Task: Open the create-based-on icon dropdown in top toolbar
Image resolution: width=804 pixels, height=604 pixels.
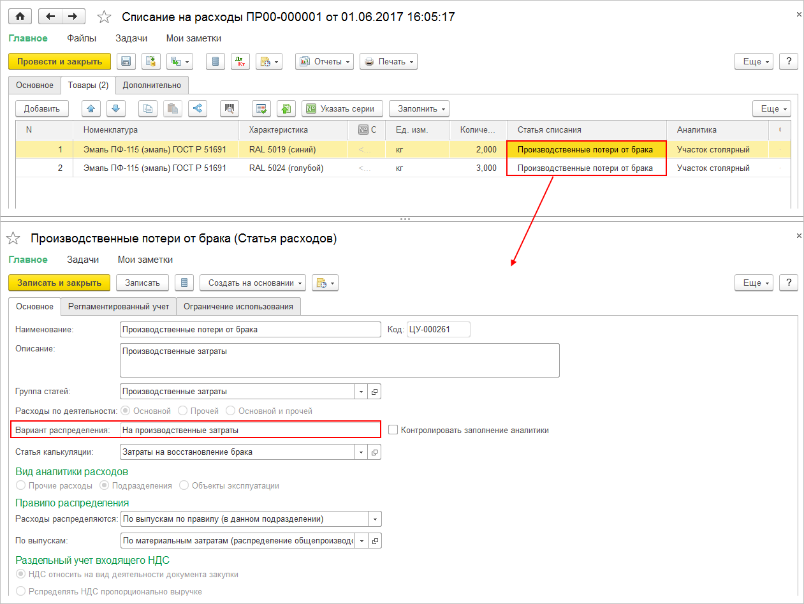Action: (x=179, y=61)
